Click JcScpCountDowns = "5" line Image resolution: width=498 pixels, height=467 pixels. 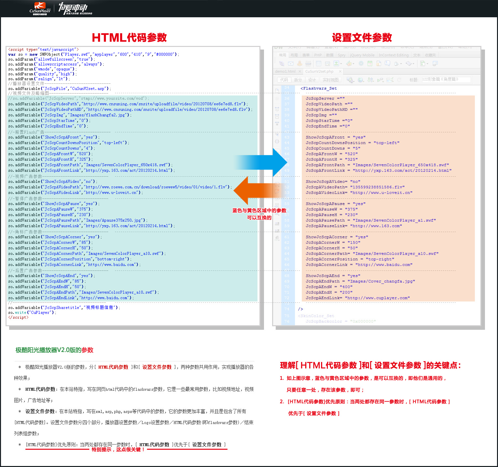pyautogui.click(x=333, y=148)
